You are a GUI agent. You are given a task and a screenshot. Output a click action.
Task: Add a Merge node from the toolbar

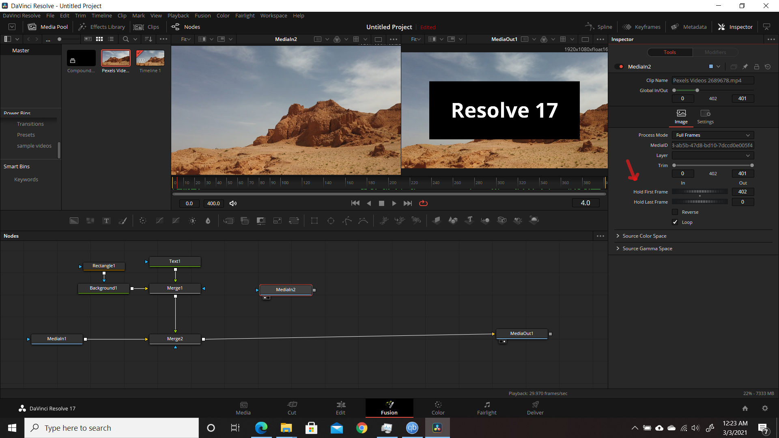pyautogui.click(x=228, y=221)
